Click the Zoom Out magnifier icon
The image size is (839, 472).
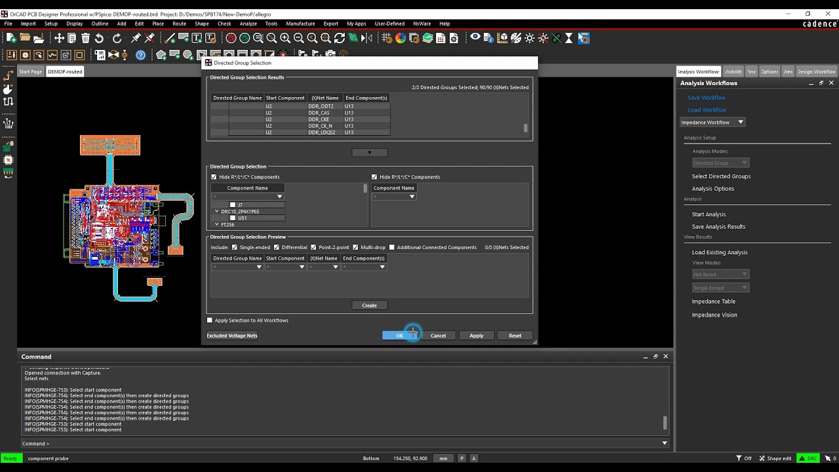click(299, 39)
